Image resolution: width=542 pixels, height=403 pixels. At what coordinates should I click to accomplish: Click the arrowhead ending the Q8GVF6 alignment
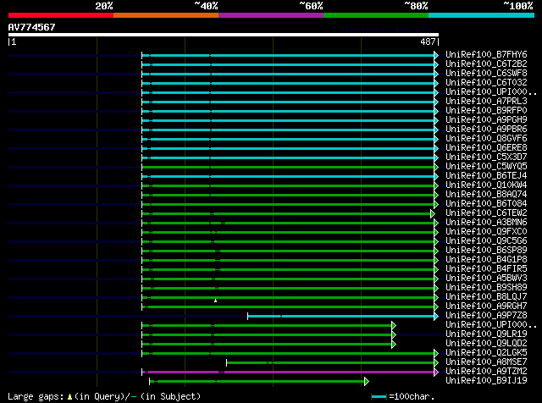click(x=436, y=140)
